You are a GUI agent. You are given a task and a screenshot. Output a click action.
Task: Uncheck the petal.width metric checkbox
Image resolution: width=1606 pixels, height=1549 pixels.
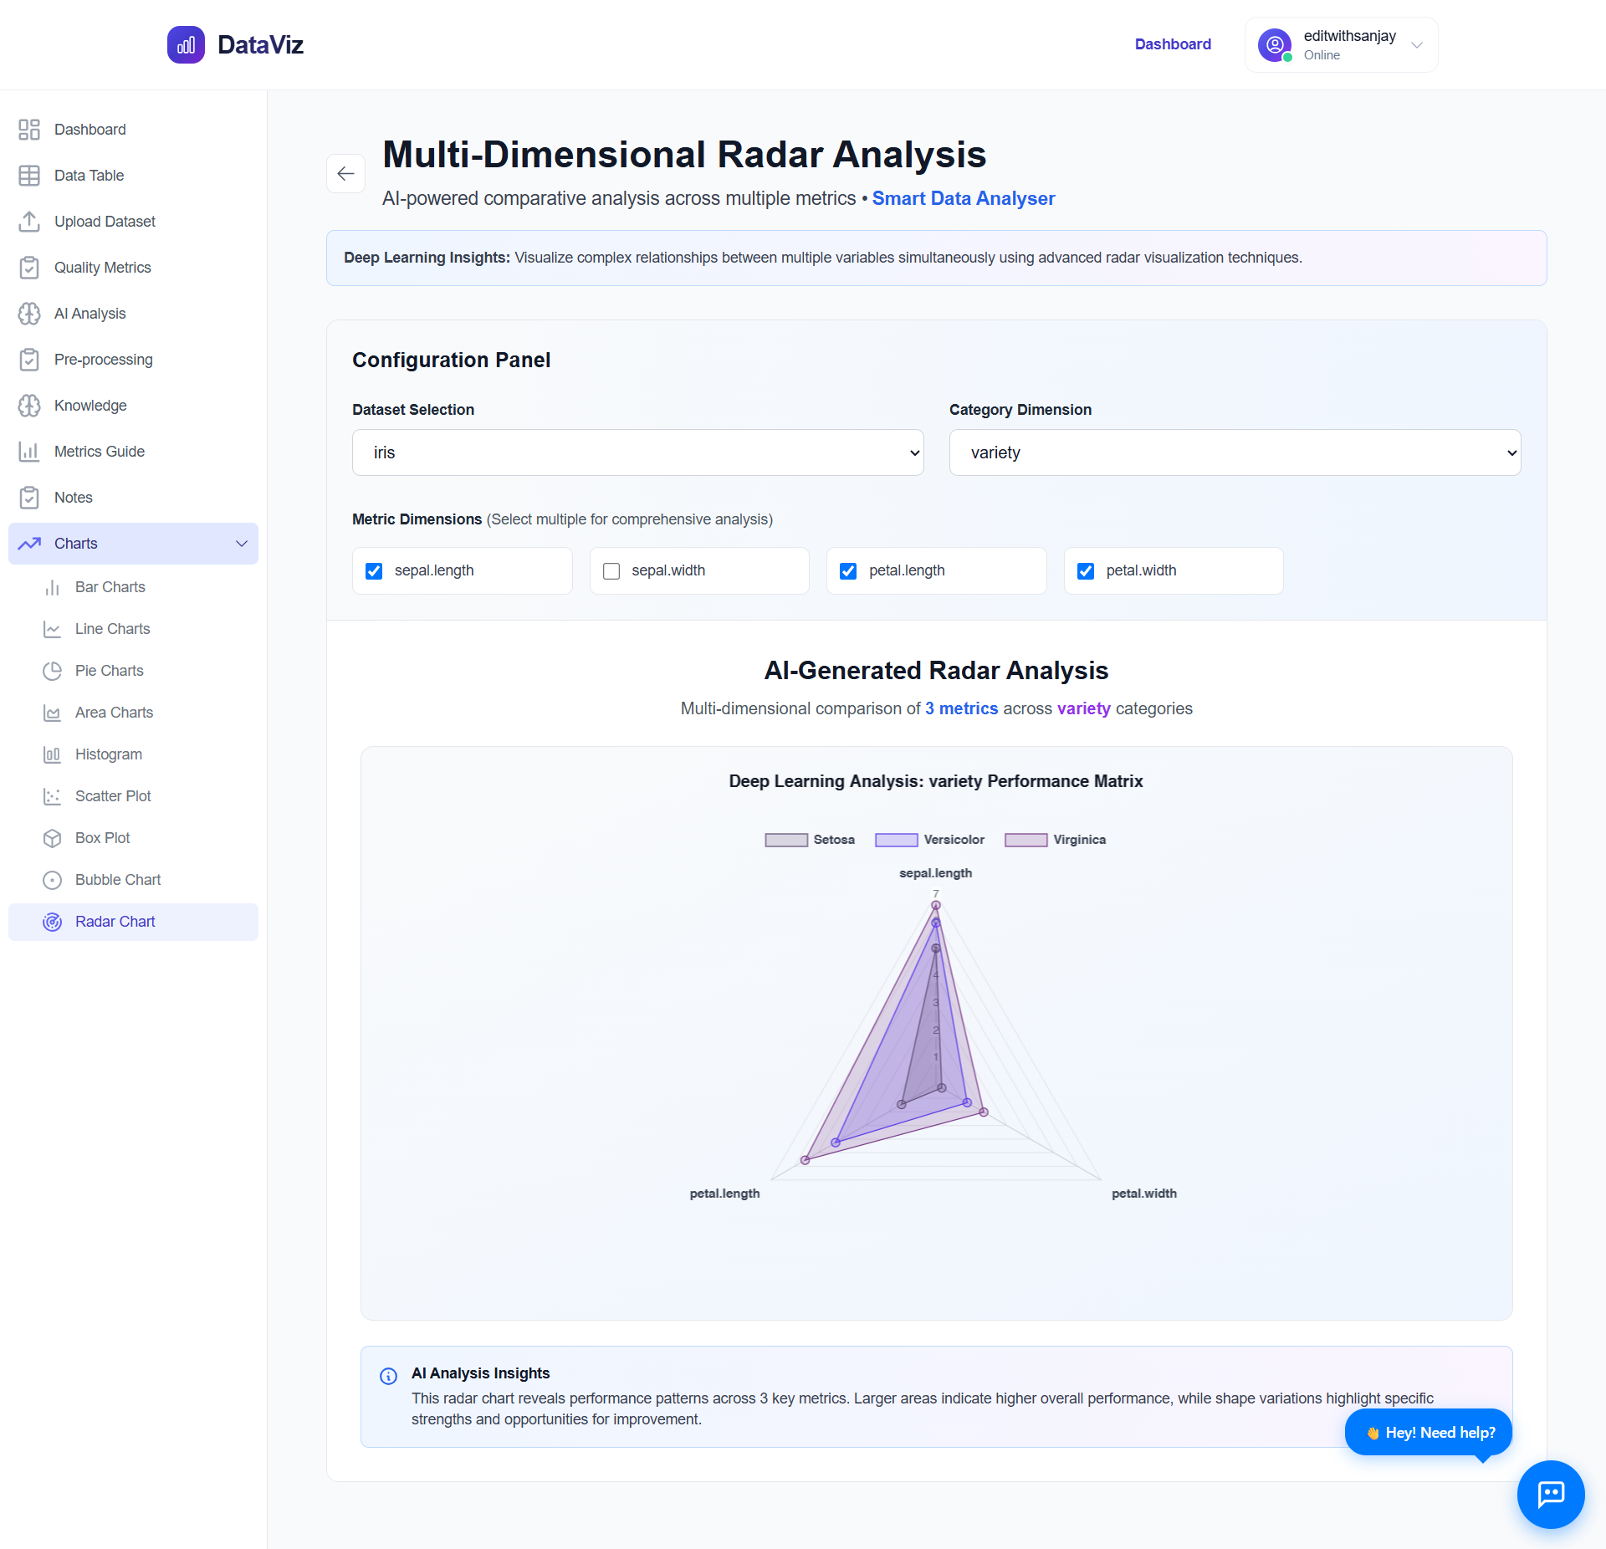pos(1086,571)
